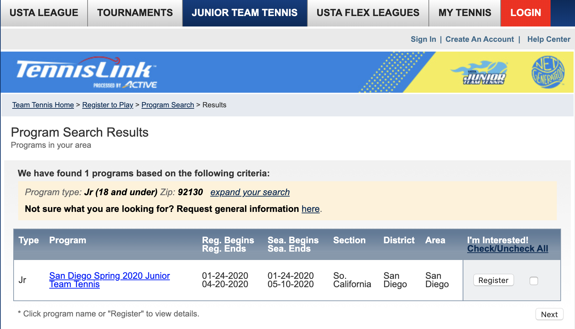Click the expand your search link
The width and height of the screenshot is (575, 329).
point(250,192)
